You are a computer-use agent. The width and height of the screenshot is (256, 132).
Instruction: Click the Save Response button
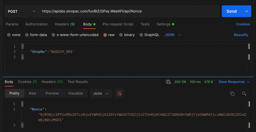click(x=232, y=82)
